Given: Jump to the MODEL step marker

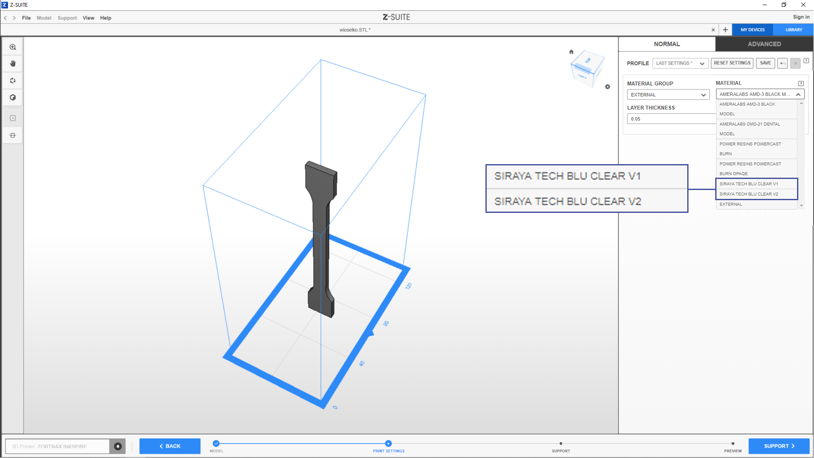Looking at the screenshot, I should click(x=216, y=444).
